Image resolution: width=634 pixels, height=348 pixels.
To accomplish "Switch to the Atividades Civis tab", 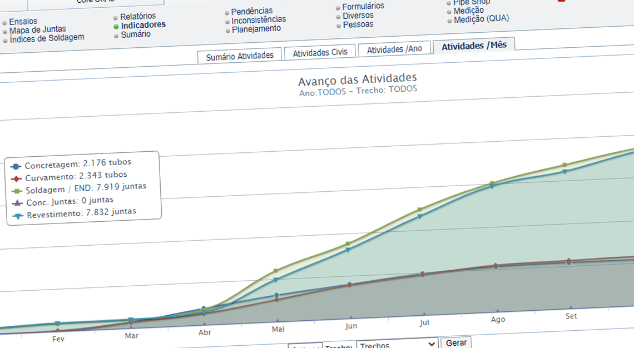I will (320, 51).
